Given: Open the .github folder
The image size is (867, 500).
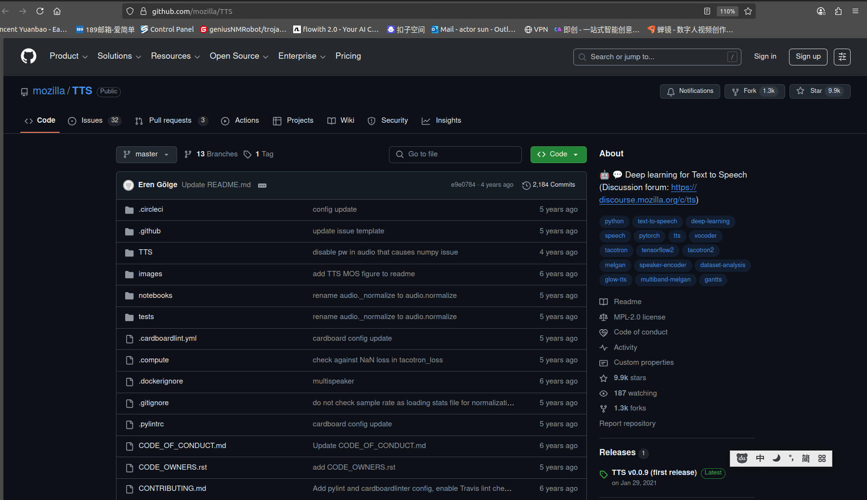Looking at the screenshot, I should (150, 231).
